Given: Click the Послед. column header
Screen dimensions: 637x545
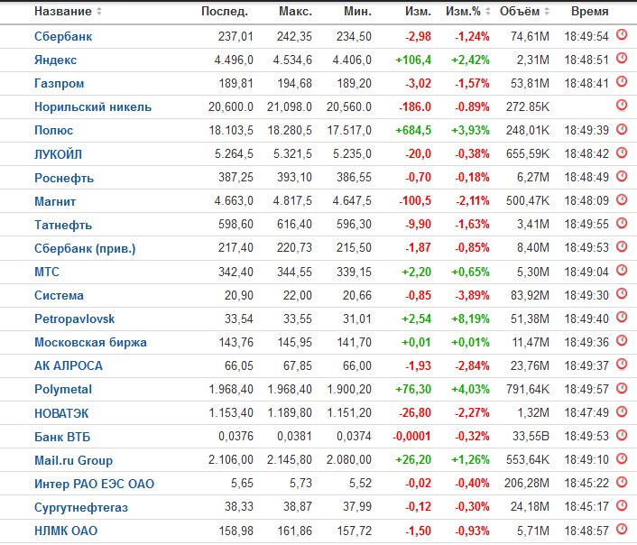Looking at the screenshot, I should click(225, 12).
